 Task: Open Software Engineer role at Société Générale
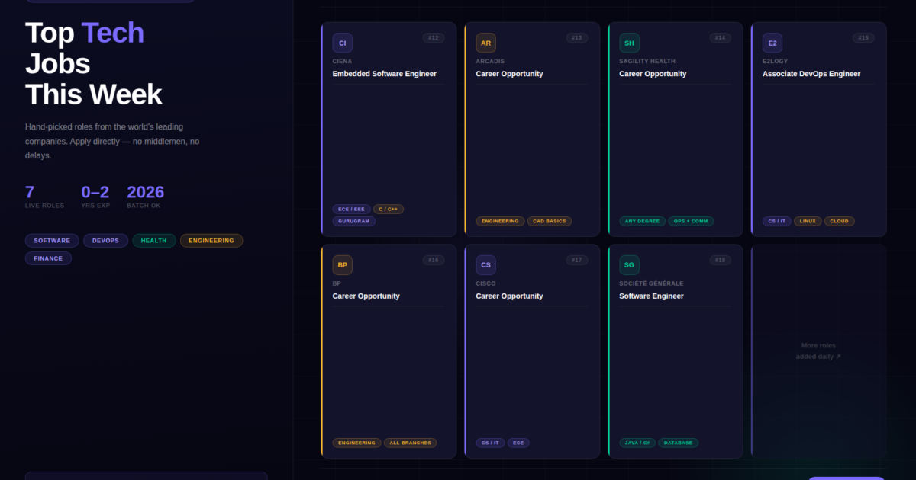coord(651,296)
